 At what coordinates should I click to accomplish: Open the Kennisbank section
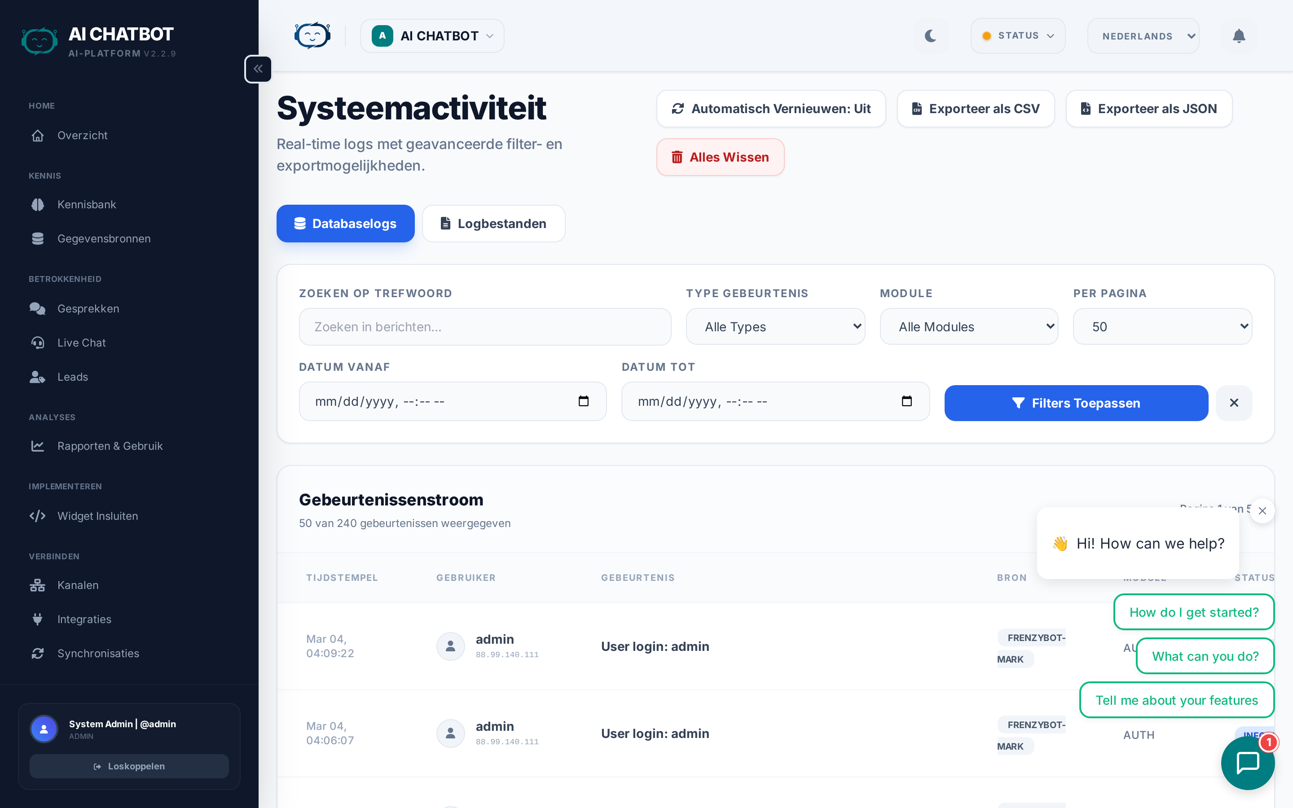click(x=87, y=204)
